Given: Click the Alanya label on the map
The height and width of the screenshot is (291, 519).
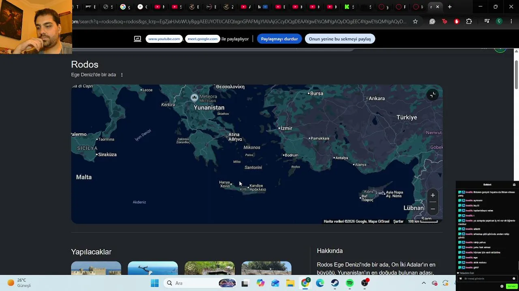Looking at the screenshot, I should coord(360,164).
